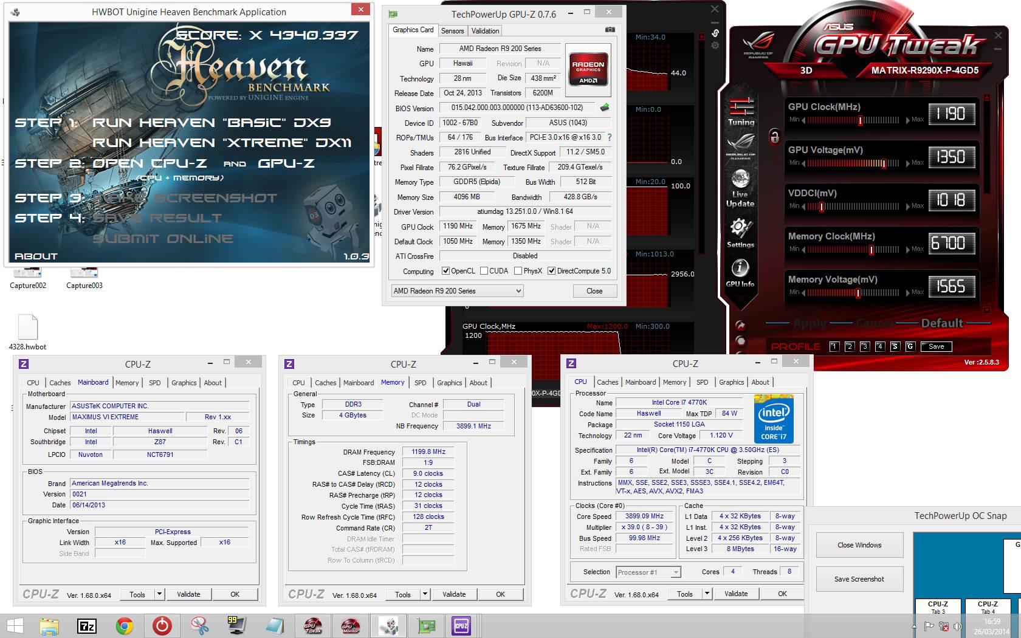Toggle the OpenCL checkbox in GPU-Z
Screen dimensions: 1021x638
tap(445, 271)
